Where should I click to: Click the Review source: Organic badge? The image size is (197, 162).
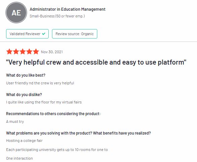coord(75,34)
